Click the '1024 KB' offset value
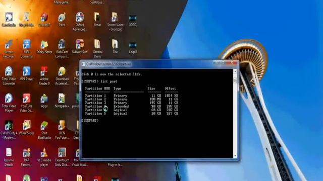The image size is (323, 181). 172,96
